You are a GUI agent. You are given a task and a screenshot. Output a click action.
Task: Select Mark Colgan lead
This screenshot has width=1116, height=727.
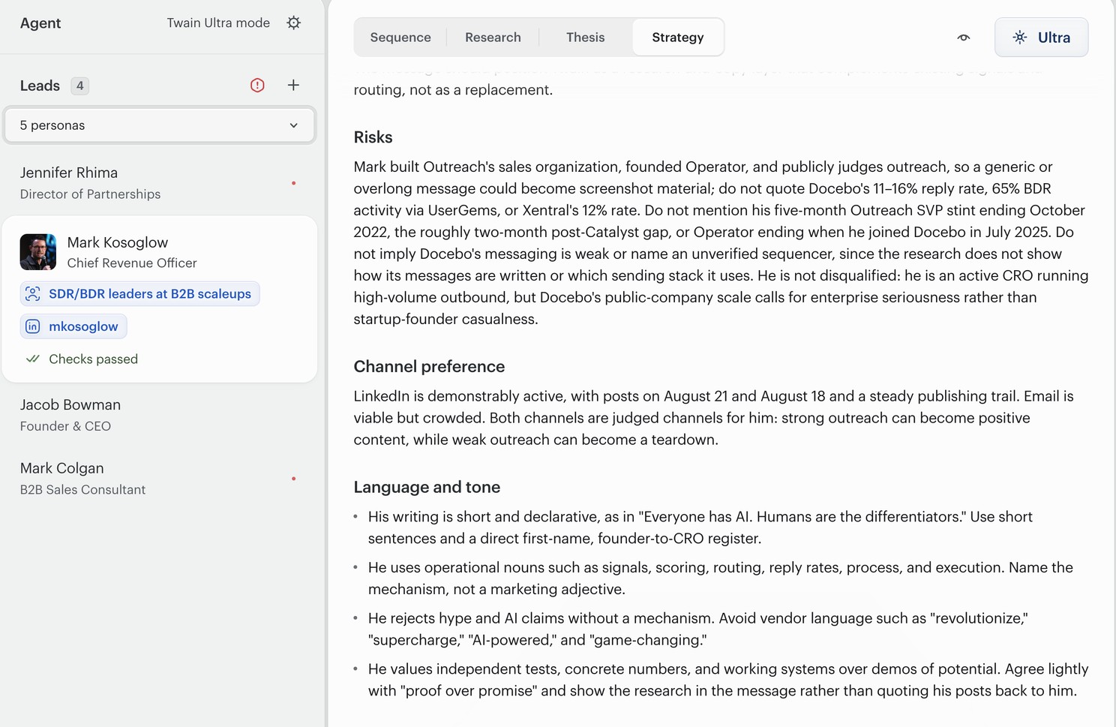pyautogui.click(x=159, y=479)
